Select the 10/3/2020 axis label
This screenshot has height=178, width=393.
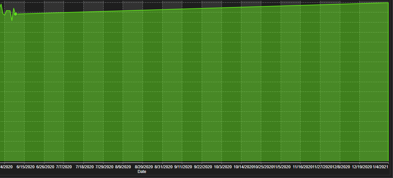pyautogui.click(x=223, y=167)
